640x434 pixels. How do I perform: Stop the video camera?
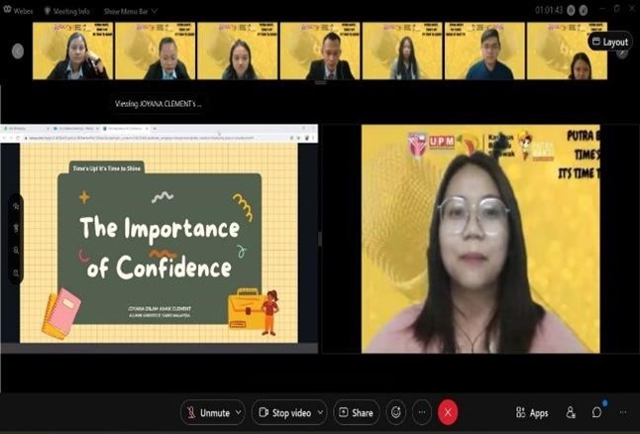(x=284, y=413)
